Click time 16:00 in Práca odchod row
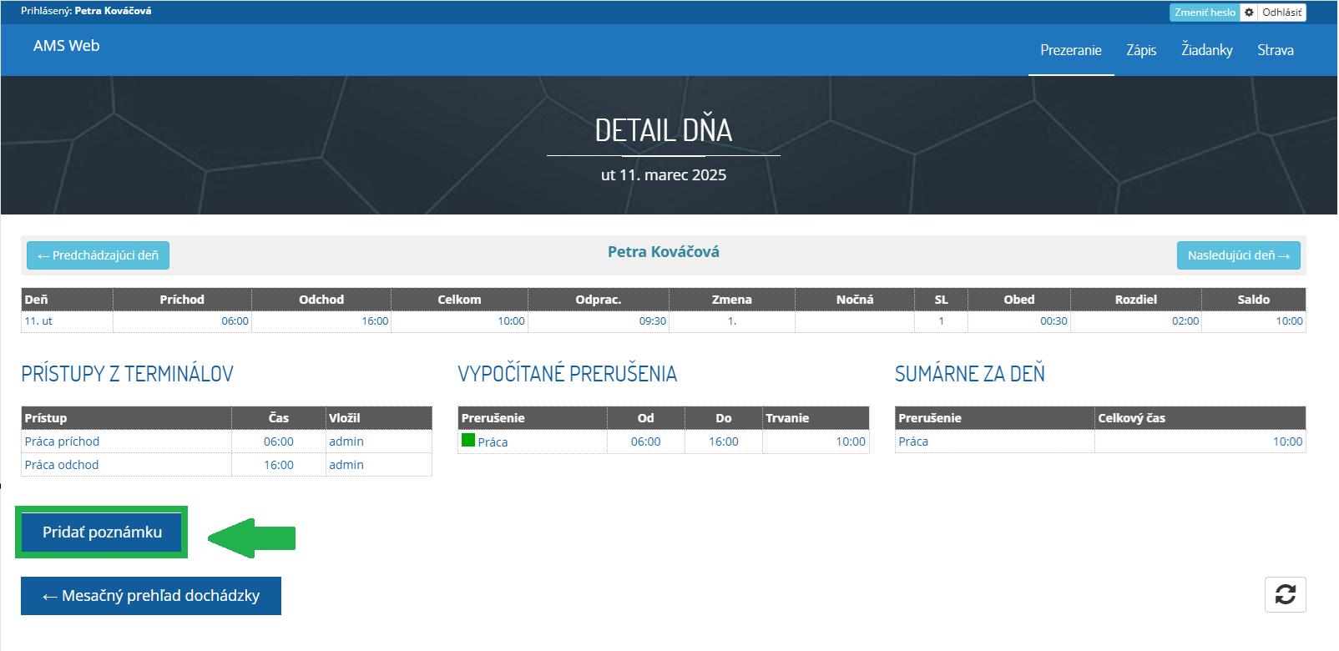 point(279,465)
